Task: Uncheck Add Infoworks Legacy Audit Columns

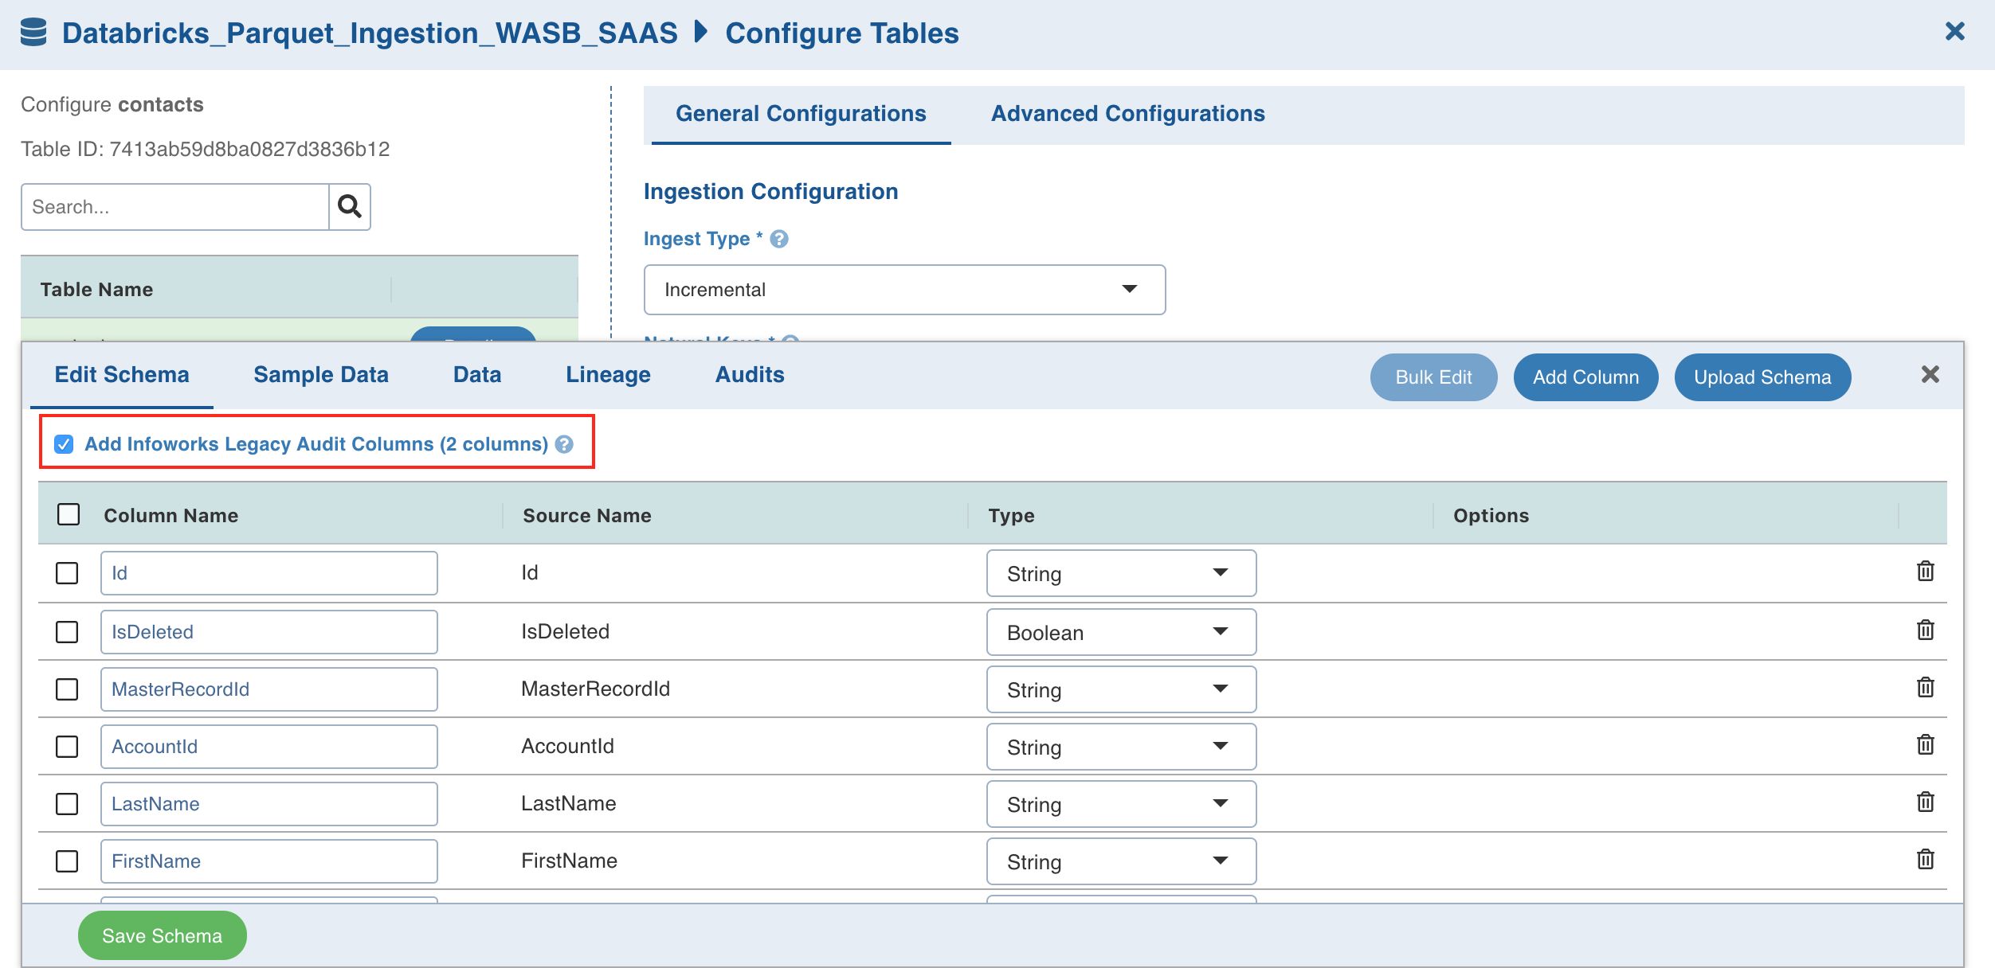Action: coord(64,444)
